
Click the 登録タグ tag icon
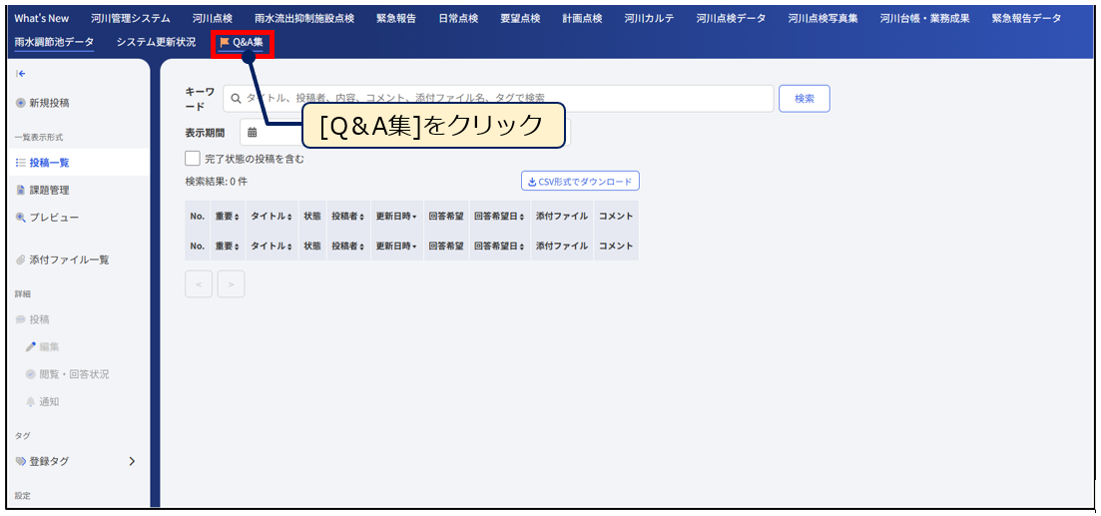[x=20, y=462]
